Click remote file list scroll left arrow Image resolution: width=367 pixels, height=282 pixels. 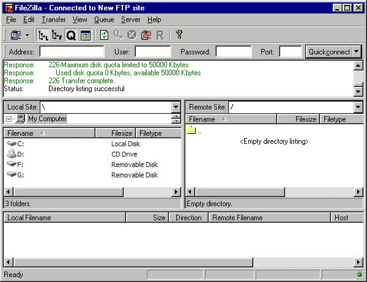click(x=190, y=192)
